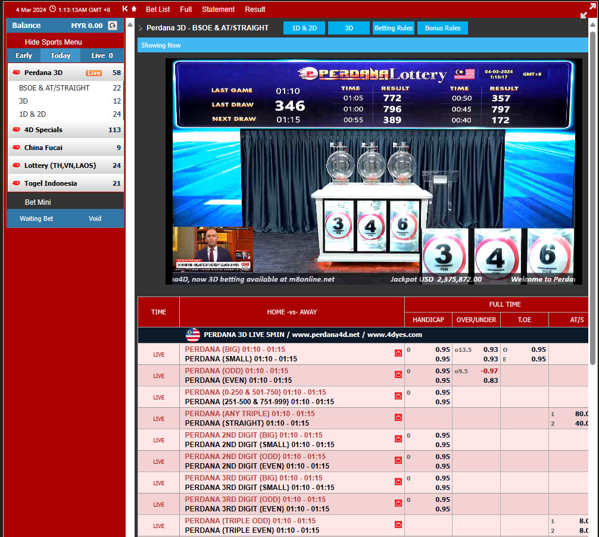The width and height of the screenshot is (599, 537).
Task: Click the expand fullscreen arrows icon
Action: click(x=588, y=11)
